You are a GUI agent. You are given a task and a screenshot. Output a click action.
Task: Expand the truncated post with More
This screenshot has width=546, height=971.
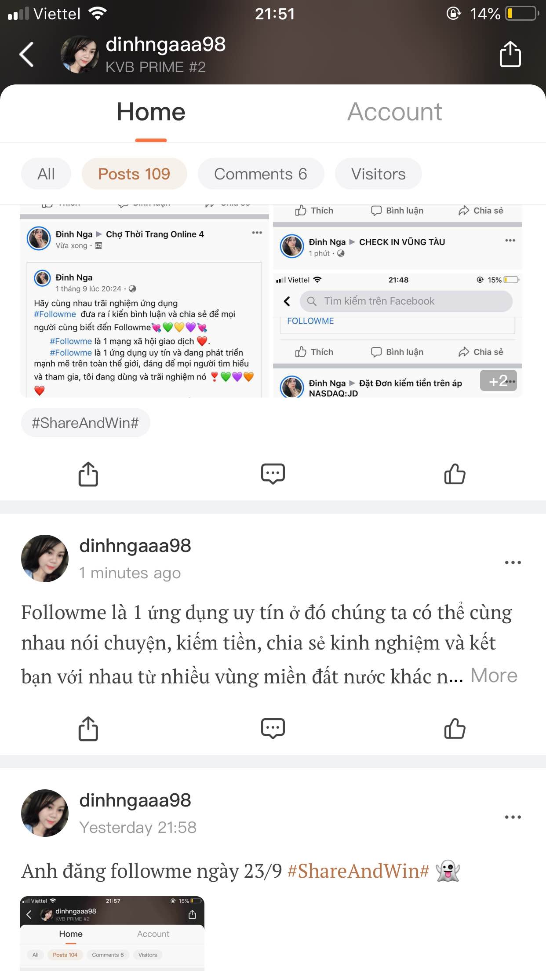pyautogui.click(x=494, y=675)
